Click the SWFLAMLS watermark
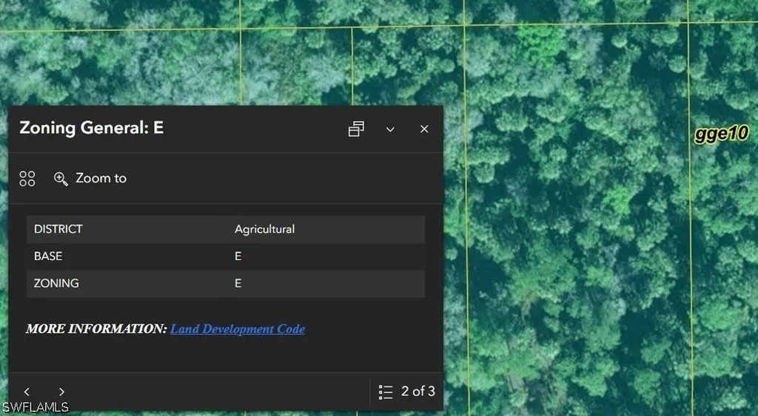 pyautogui.click(x=35, y=407)
